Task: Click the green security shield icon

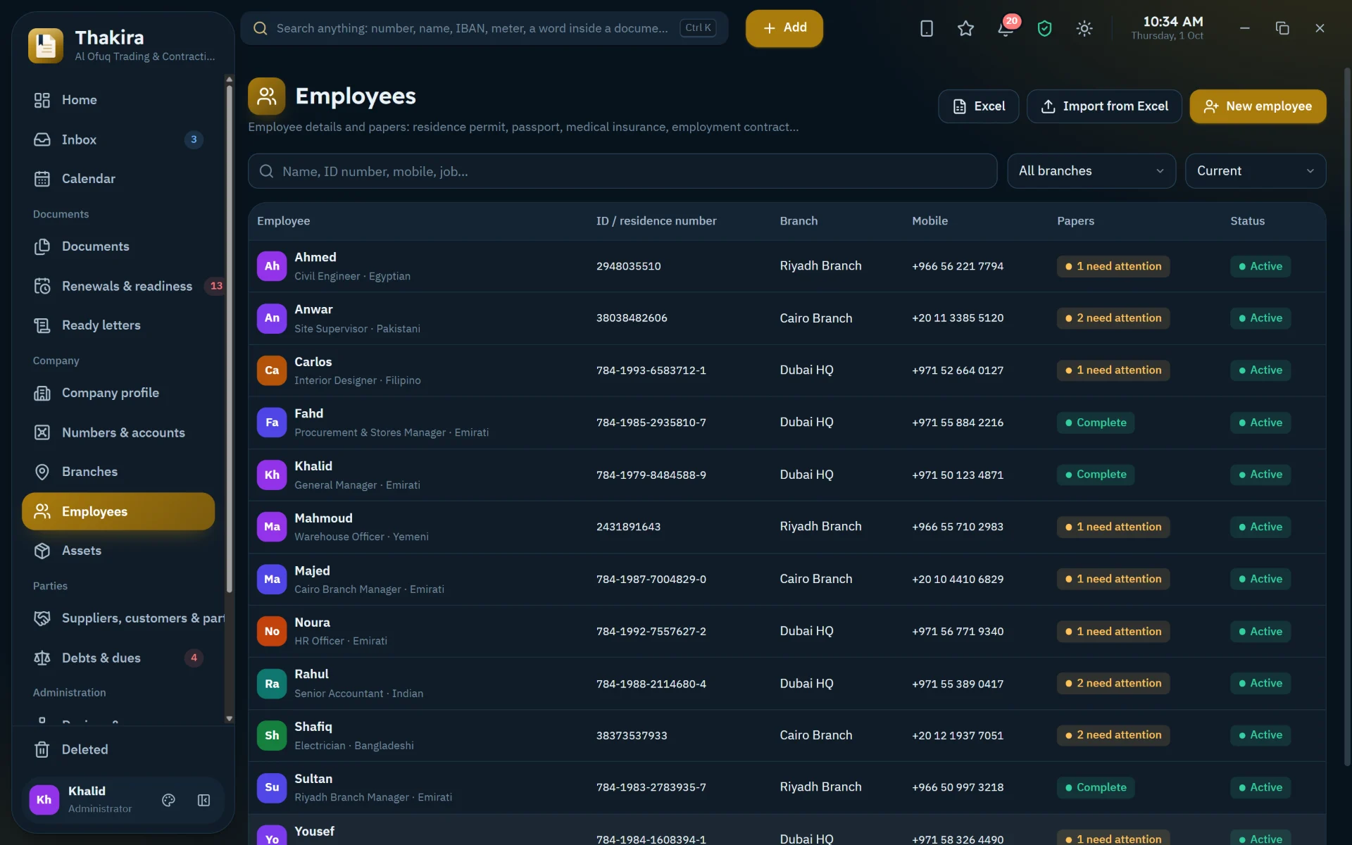Action: 1044,28
